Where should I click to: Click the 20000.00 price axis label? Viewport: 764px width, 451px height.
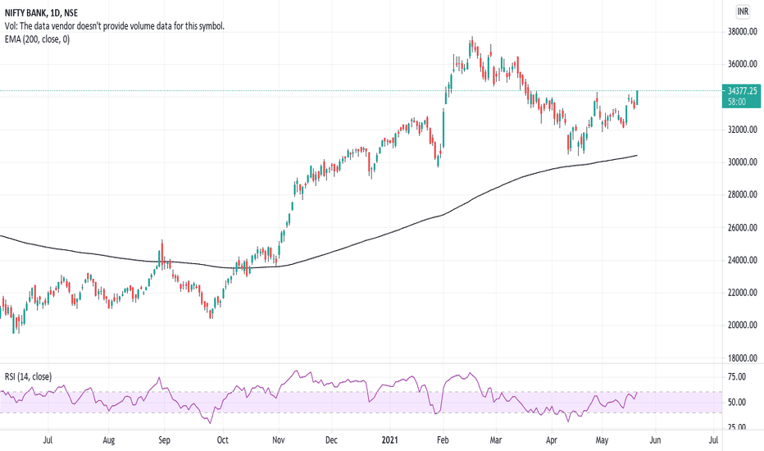coord(742,325)
